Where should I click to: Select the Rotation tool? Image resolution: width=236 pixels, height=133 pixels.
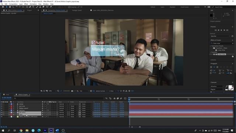click(x=17, y=7)
